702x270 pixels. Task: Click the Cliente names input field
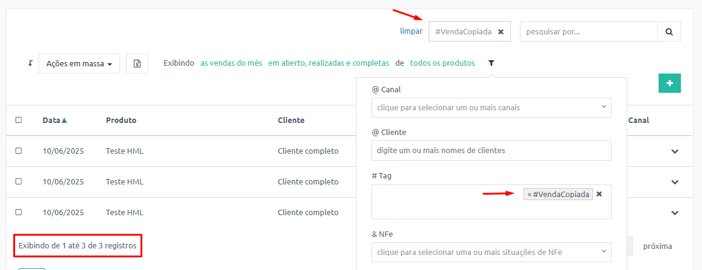point(491,151)
